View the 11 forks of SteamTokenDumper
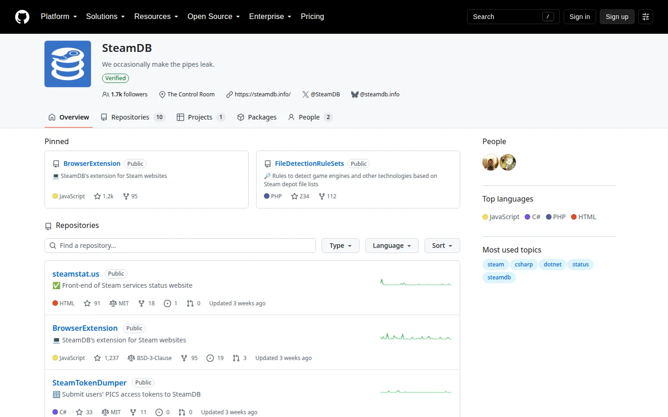668x417 pixels. [138, 412]
